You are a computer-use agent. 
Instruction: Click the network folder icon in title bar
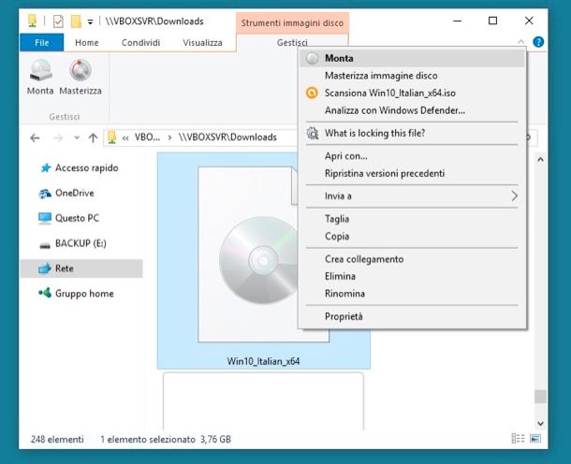tap(32, 21)
